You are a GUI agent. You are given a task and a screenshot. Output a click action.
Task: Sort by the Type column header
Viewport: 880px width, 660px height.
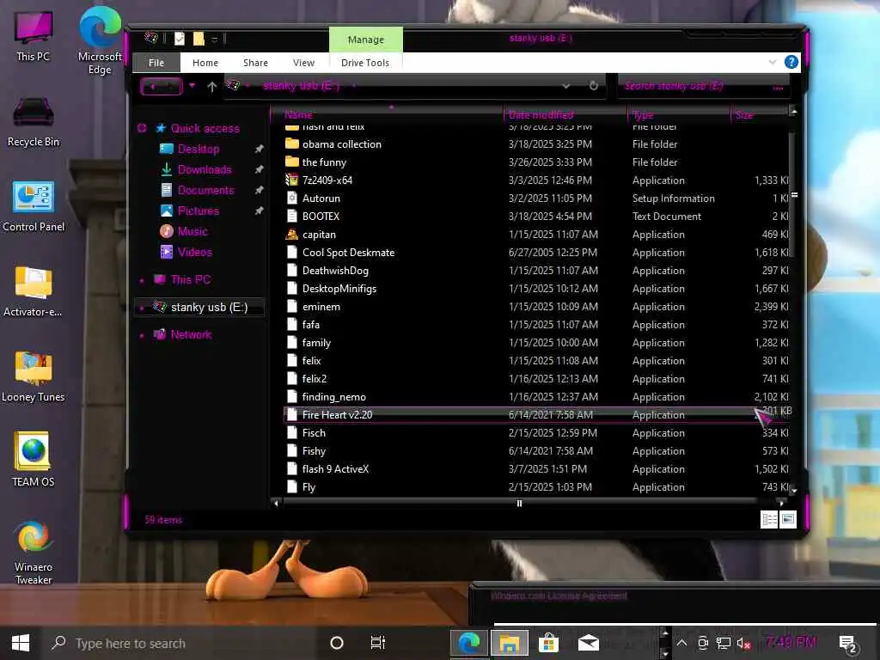679,115
